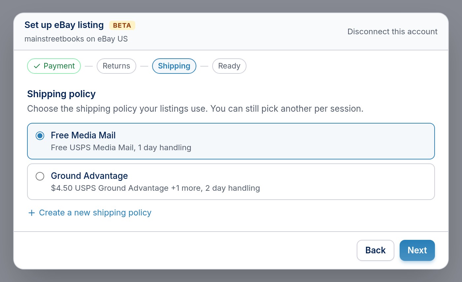The image size is (462, 282).
Task: Click the Back button
Action: pos(376,250)
